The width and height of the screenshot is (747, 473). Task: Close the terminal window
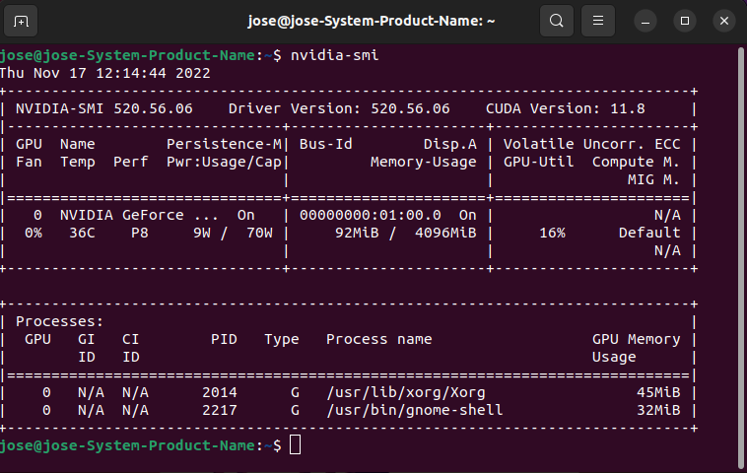tap(724, 22)
